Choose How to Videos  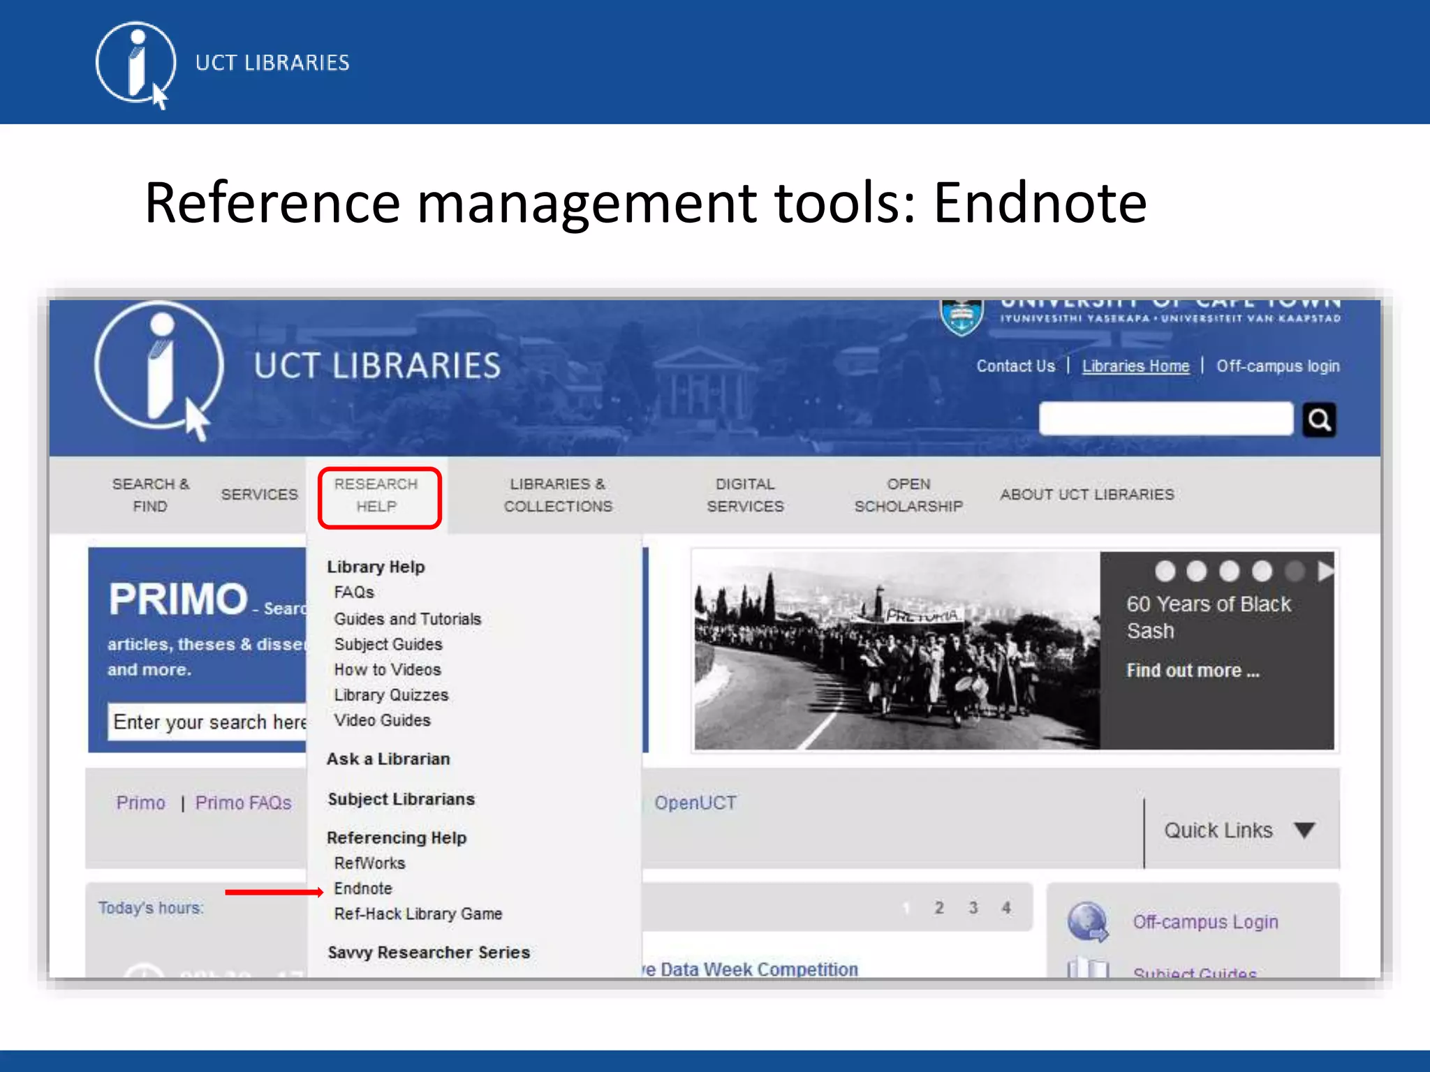[388, 669]
